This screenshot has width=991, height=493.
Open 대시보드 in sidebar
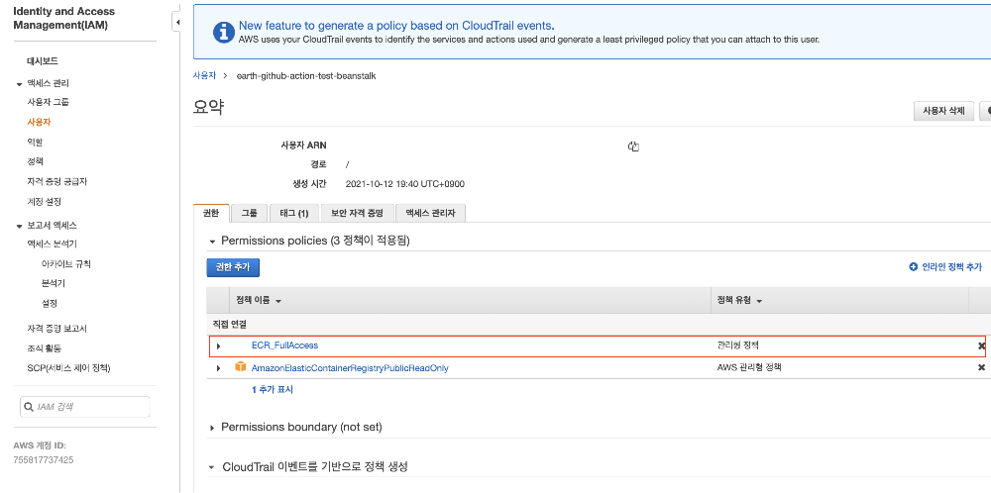tap(43, 61)
